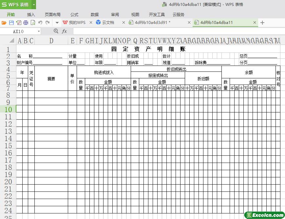Add a new document tab with plus
The image size is (285, 219).
pos(262,23)
